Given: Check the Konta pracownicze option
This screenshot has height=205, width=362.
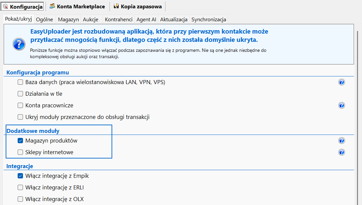Looking at the screenshot, I should [20, 105].
